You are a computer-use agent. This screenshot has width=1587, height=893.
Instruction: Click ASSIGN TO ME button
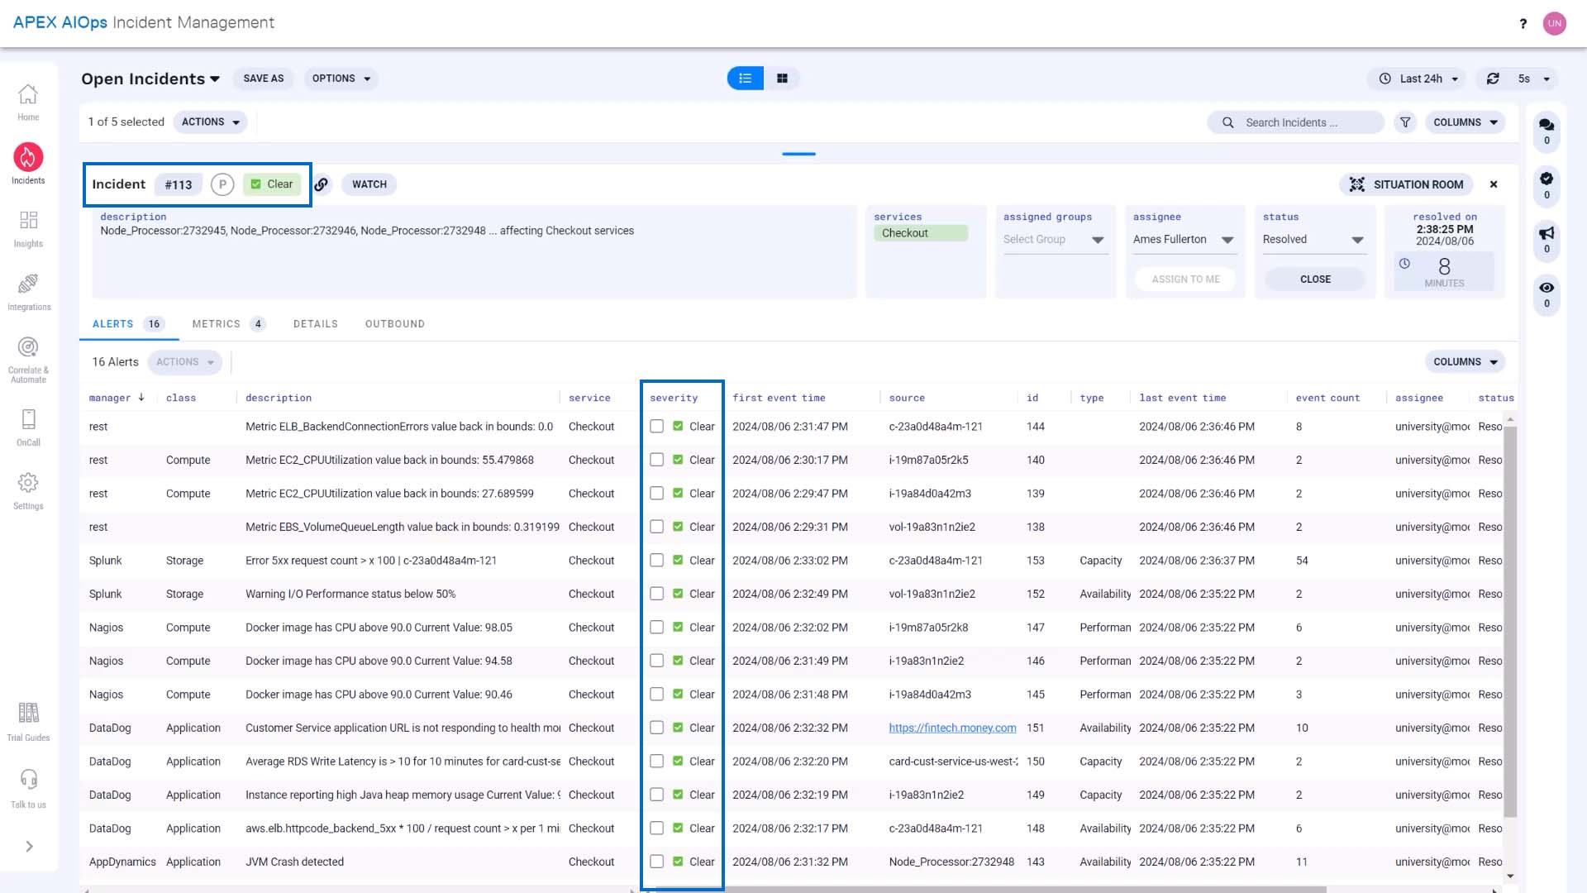click(x=1185, y=279)
